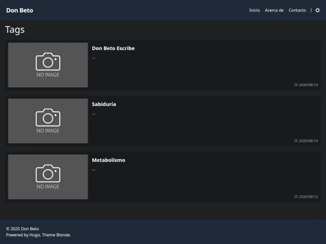326x244 pixels.
Task: Open the Acerca de menu item
Action: [x=274, y=10]
